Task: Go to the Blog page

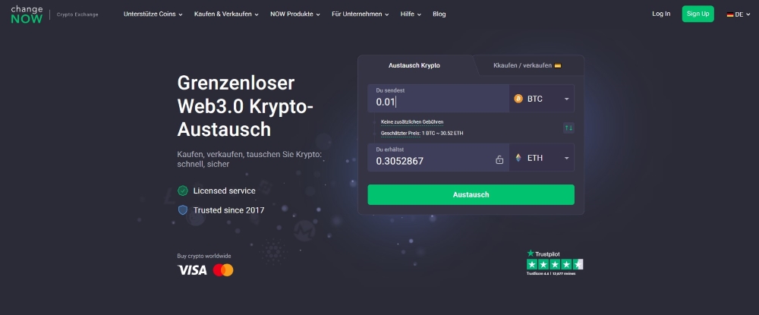Action: coord(439,14)
